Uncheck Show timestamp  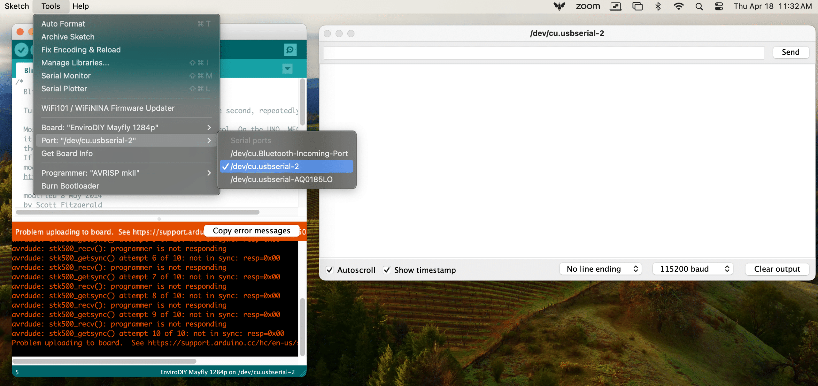tap(387, 270)
